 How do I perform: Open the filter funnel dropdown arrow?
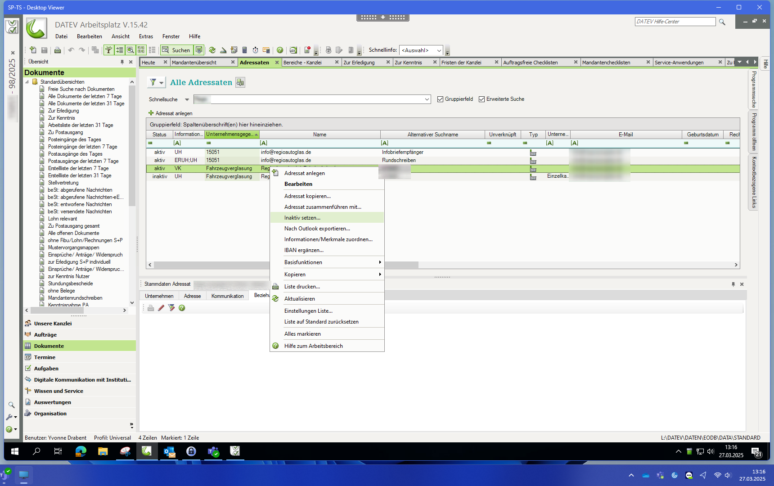[161, 83]
